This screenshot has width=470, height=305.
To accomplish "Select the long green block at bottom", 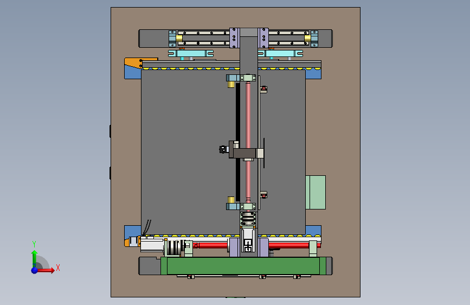I will pos(243,266).
